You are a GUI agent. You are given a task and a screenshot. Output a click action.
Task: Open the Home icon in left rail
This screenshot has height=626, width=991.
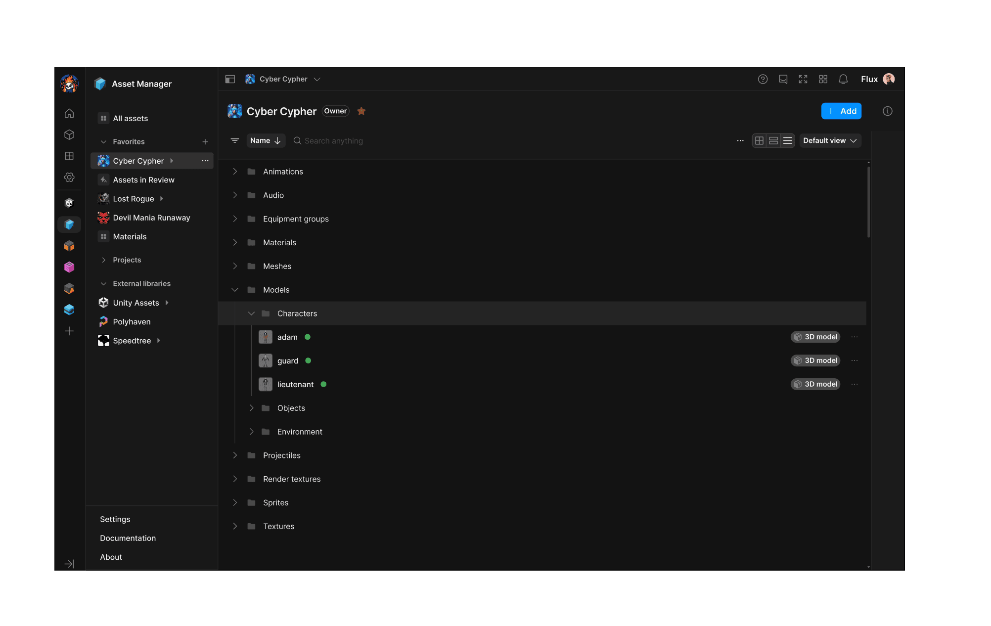coord(69,113)
